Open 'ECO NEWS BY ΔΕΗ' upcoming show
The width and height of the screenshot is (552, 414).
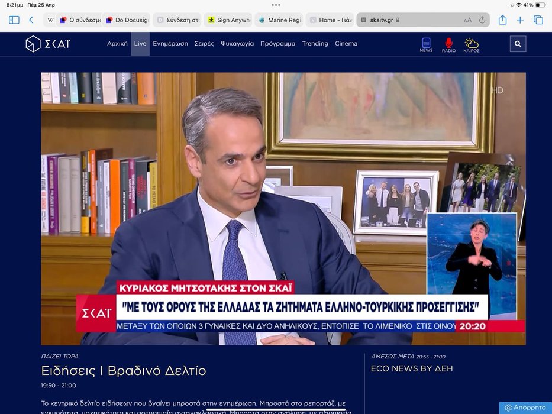pyautogui.click(x=412, y=368)
